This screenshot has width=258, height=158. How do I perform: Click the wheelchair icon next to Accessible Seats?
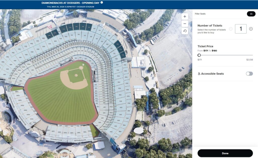pyautogui.click(x=199, y=74)
